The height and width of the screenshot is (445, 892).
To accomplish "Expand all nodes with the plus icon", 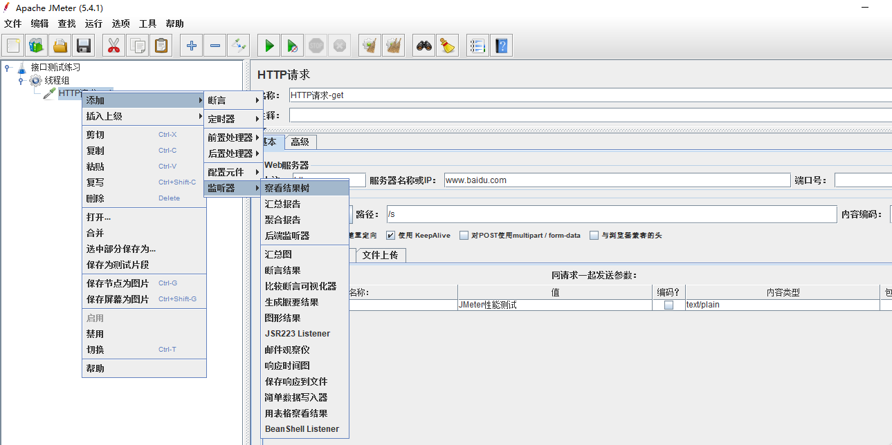I will 192,46.
